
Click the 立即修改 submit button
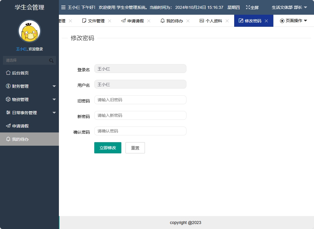tap(108, 147)
